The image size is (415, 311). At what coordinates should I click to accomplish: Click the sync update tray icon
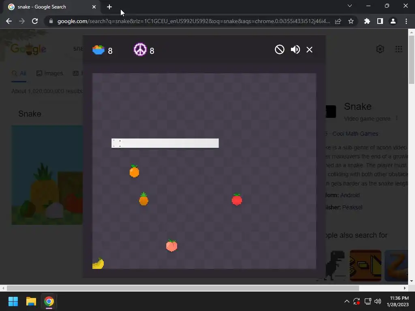357,301
